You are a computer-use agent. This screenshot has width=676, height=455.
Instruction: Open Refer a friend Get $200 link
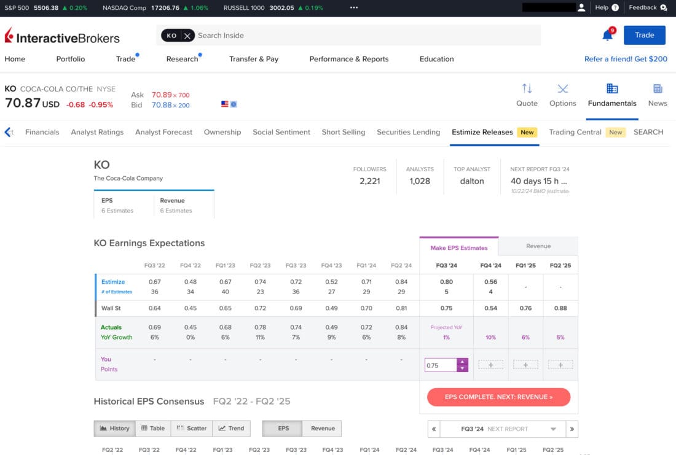[x=626, y=59]
